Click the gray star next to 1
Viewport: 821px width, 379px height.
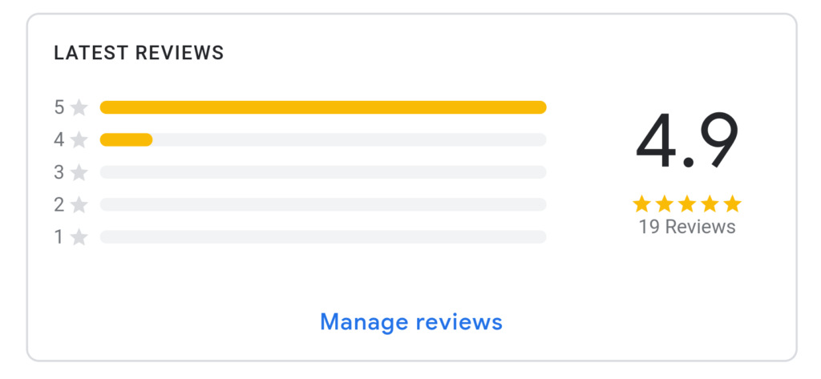tap(79, 237)
